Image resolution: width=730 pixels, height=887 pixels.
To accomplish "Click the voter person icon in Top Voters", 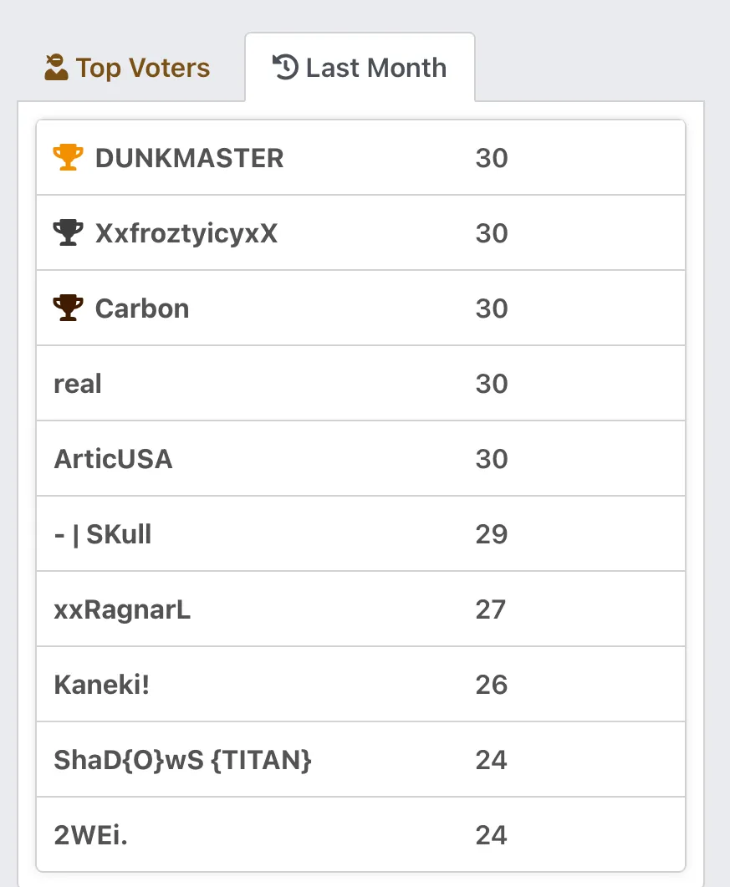I will 56,68.
